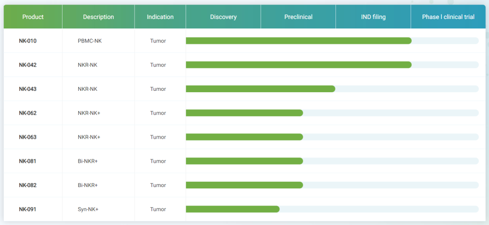Click the NK-043 green progress bar

pyautogui.click(x=260, y=89)
